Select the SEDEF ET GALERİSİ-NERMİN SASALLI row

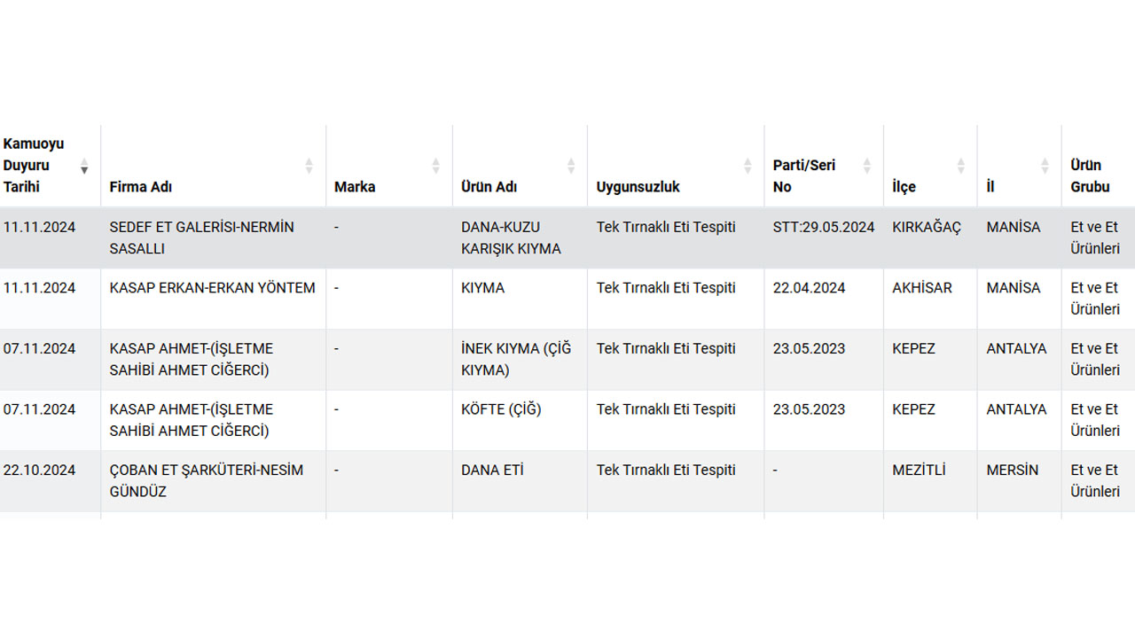coord(201,237)
